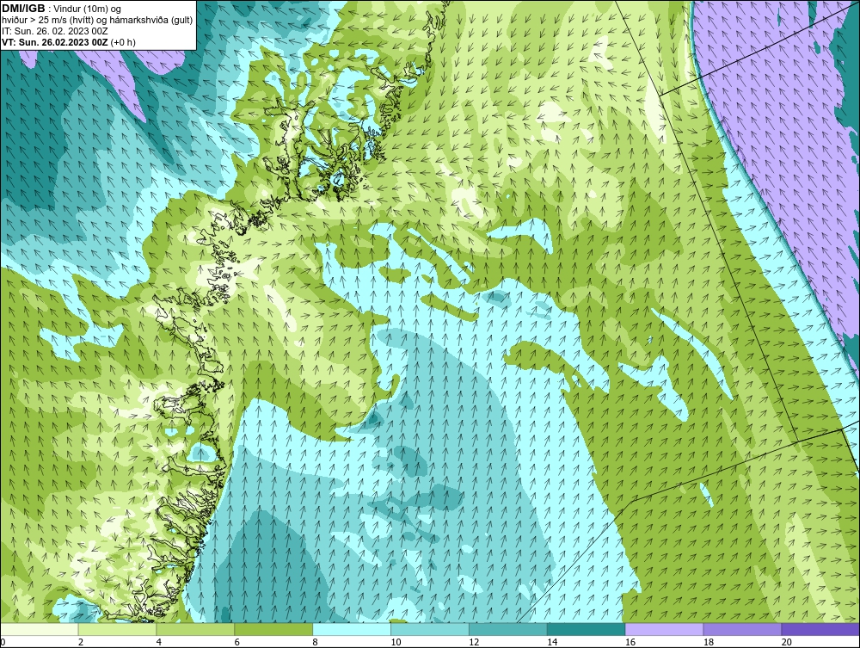The image size is (860, 648).
Task: Click the legend scale label "2"
Action: [81, 642]
